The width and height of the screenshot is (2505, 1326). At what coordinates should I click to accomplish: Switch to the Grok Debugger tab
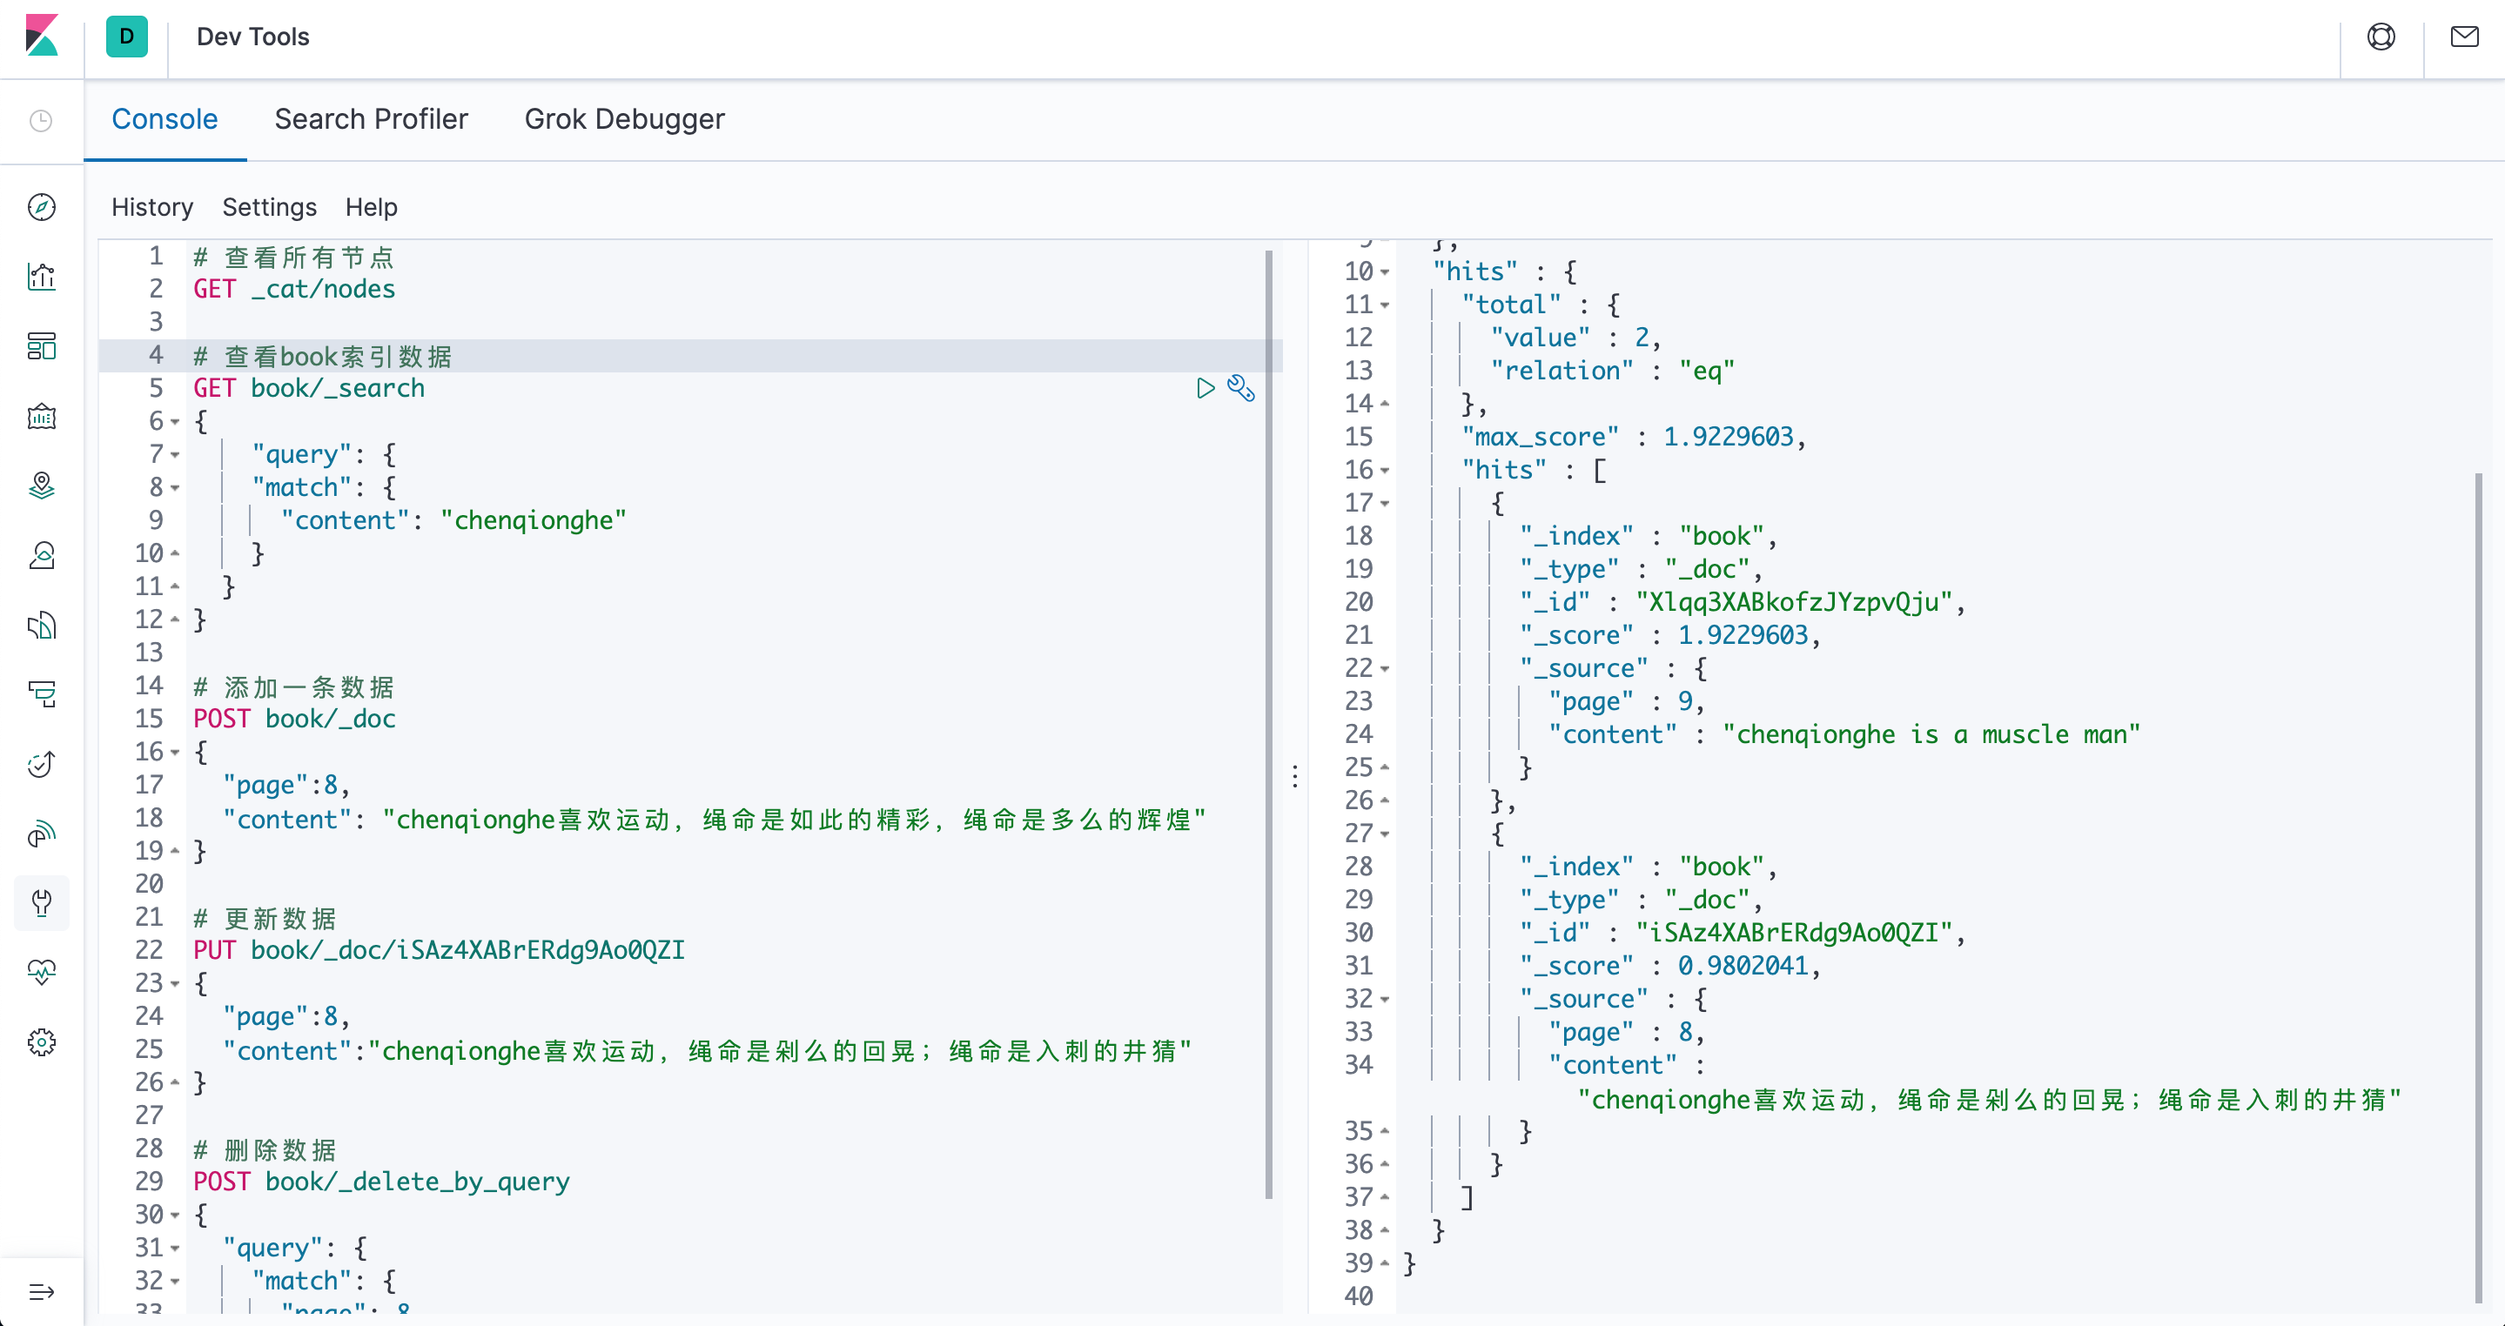[x=624, y=118]
